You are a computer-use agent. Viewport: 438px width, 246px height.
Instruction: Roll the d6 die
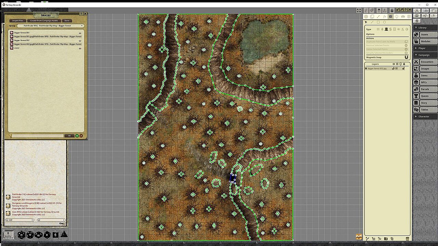click(x=55, y=235)
